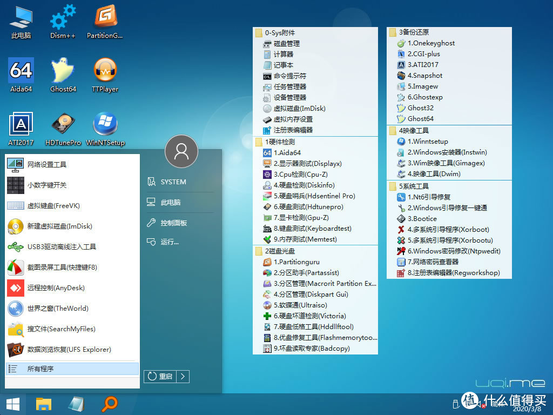Click the SYSTEM user avatar circle
This screenshot has width=553, height=415.
(x=181, y=151)
